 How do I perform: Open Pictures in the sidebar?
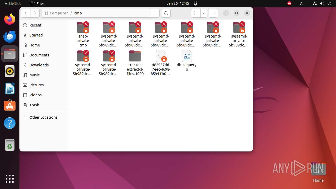pos(44,85)
